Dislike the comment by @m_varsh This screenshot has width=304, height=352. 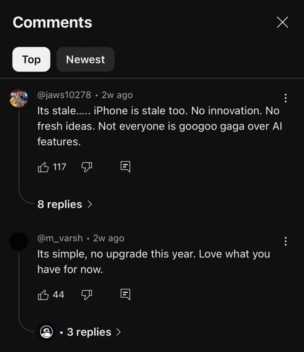pos(86,295)
